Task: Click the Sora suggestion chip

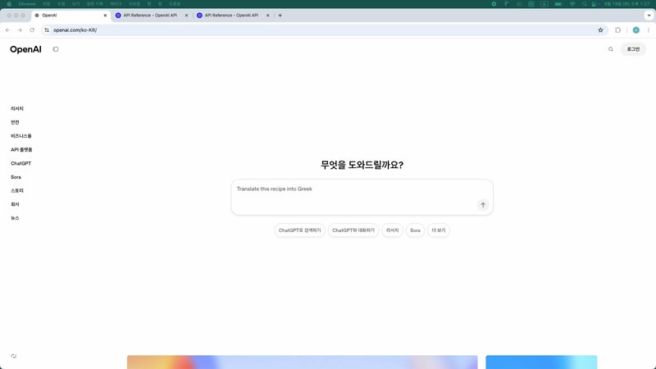Action: pos(416,230)
